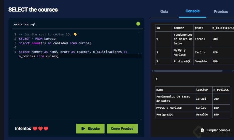Screen dimensions: 234x140
Task: Run the query with Ejecutar button
Action: click(90, 129)
